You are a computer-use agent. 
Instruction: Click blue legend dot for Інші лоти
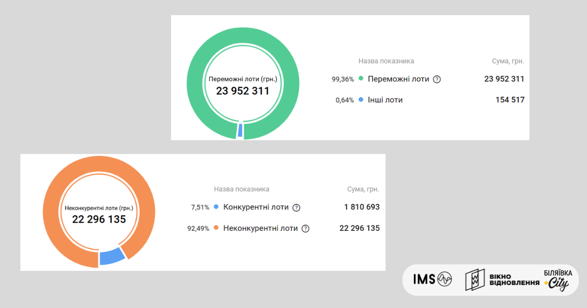click(361, 100)
